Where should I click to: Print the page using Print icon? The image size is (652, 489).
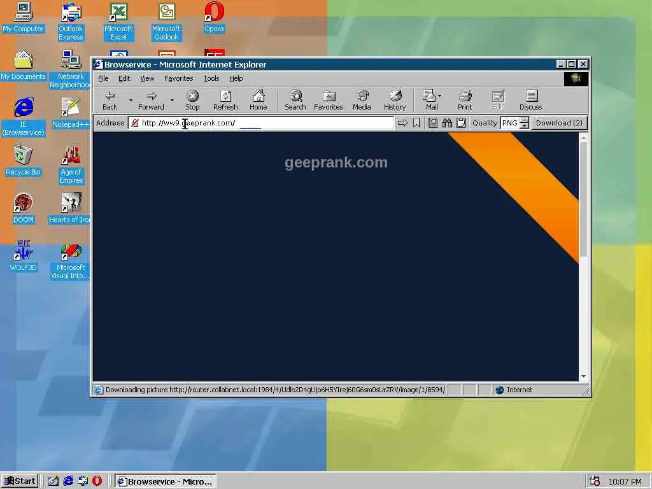[x=465, y=101]
